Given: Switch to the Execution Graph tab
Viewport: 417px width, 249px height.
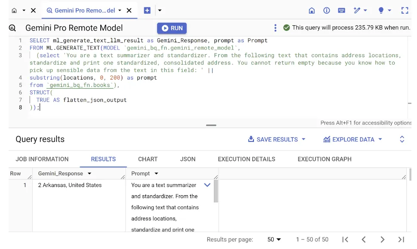Looking at the screenshot, I should point(324,159).
